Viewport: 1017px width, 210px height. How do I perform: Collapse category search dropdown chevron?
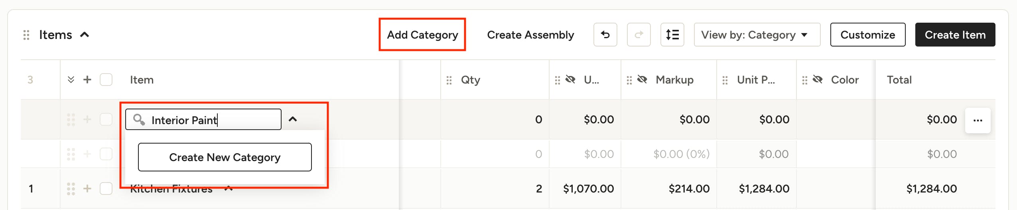tap(293, 119)
